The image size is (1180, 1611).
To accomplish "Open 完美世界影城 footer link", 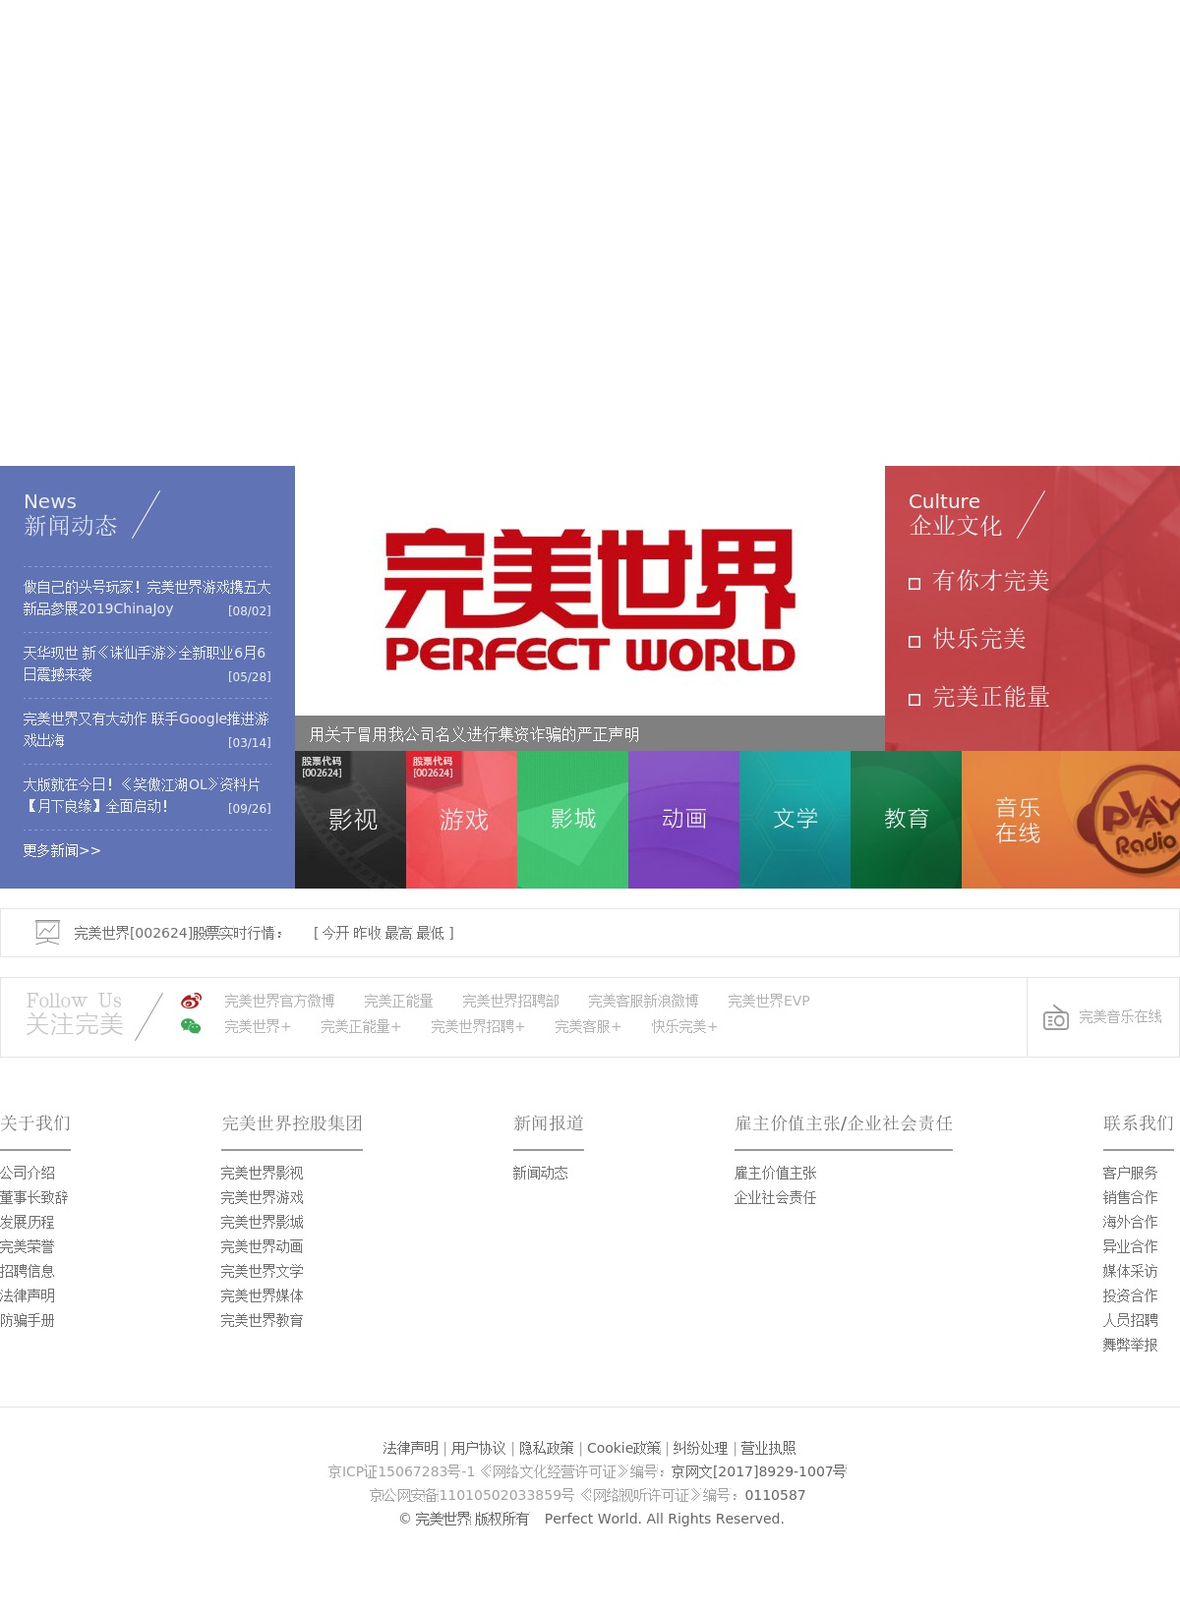I will 263,1222.
